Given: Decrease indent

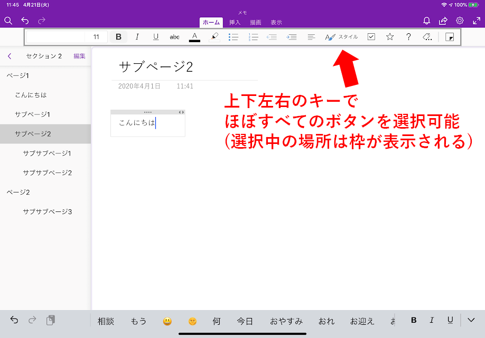Looking at the screenshot, I should [272, 37].
